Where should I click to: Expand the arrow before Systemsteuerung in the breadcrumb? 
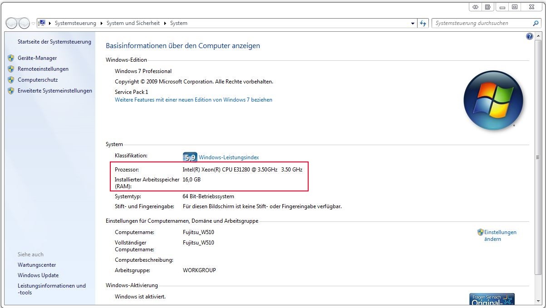49,23
